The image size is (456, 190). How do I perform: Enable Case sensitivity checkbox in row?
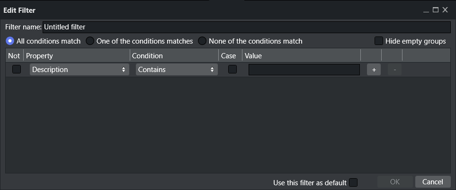point(232,70)
